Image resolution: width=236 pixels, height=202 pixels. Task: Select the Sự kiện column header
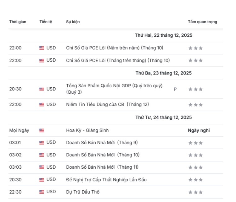click(x=73, y=22)
